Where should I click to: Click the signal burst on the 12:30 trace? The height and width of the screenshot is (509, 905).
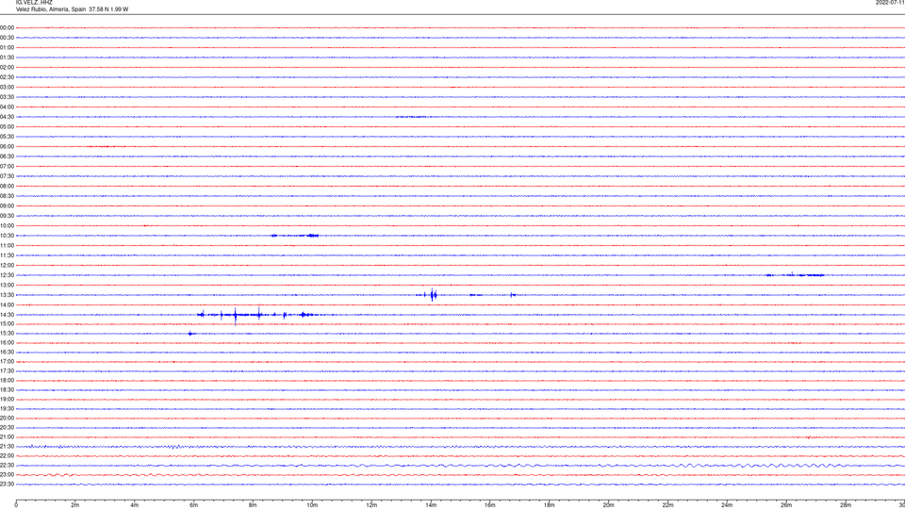pyautogui.click(x=795, y=274)
